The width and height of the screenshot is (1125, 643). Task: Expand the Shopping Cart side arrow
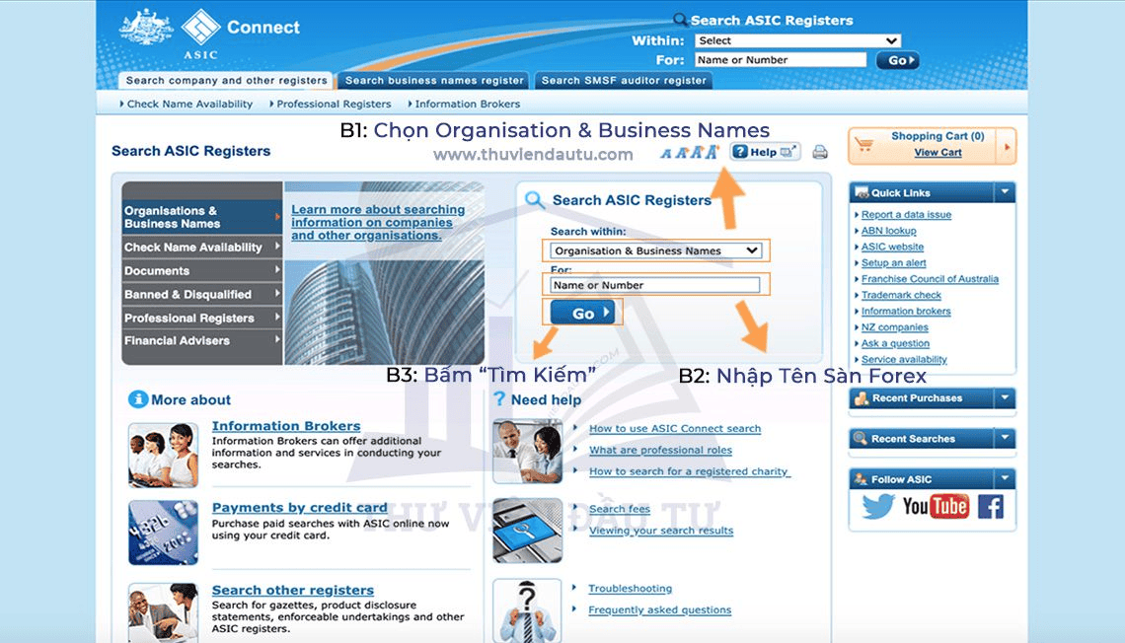pos(1007,147)
